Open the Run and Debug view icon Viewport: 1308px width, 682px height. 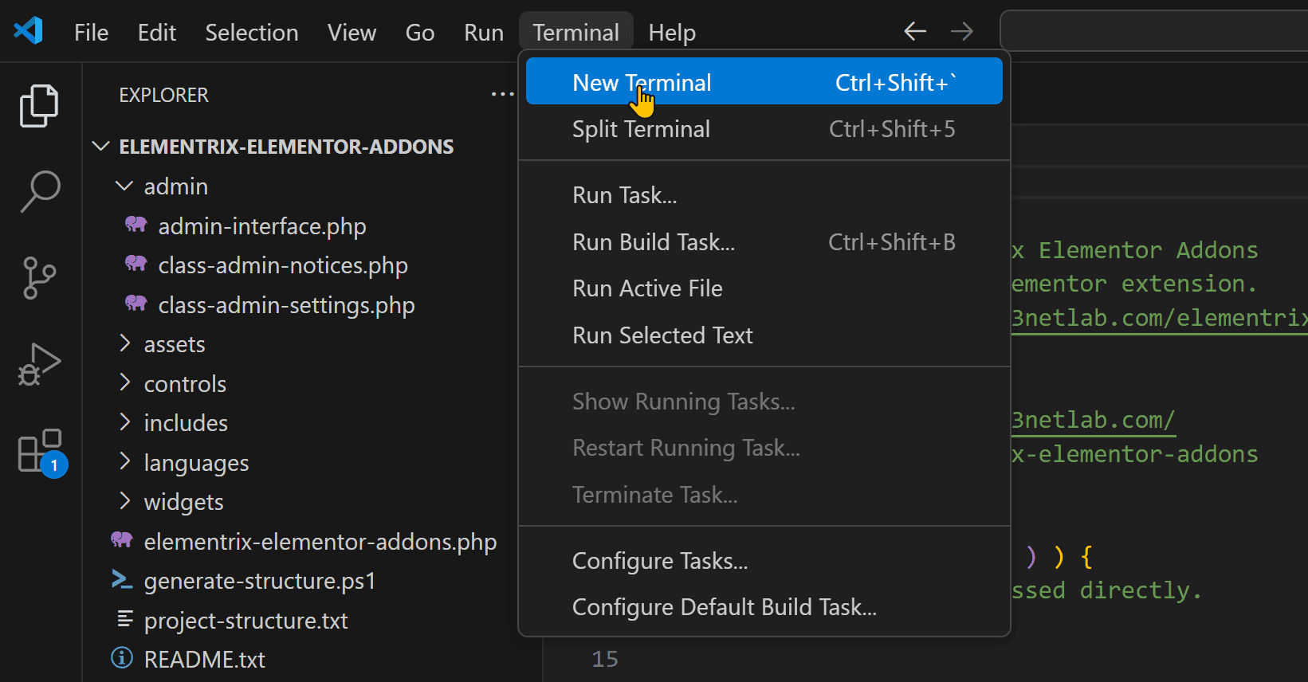[x=39, y=364]
